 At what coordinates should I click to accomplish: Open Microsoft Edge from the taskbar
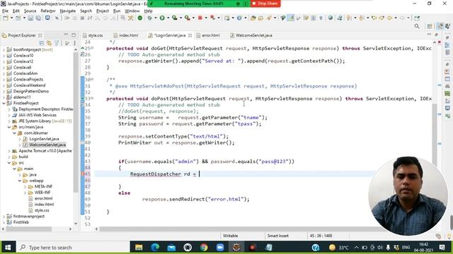155,248
